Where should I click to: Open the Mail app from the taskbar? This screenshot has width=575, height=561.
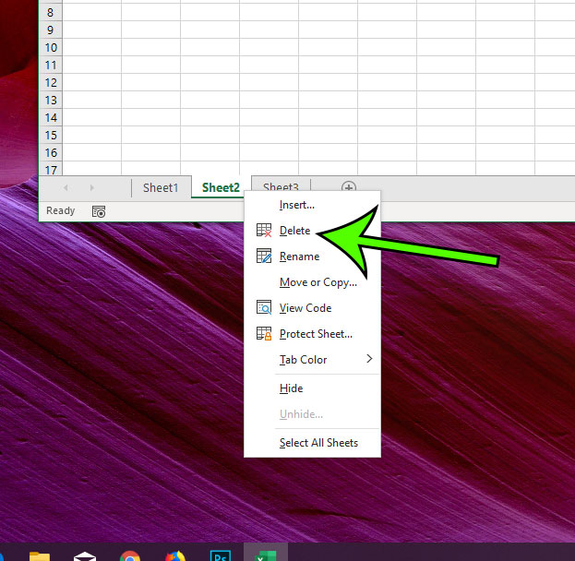point(85,555)
